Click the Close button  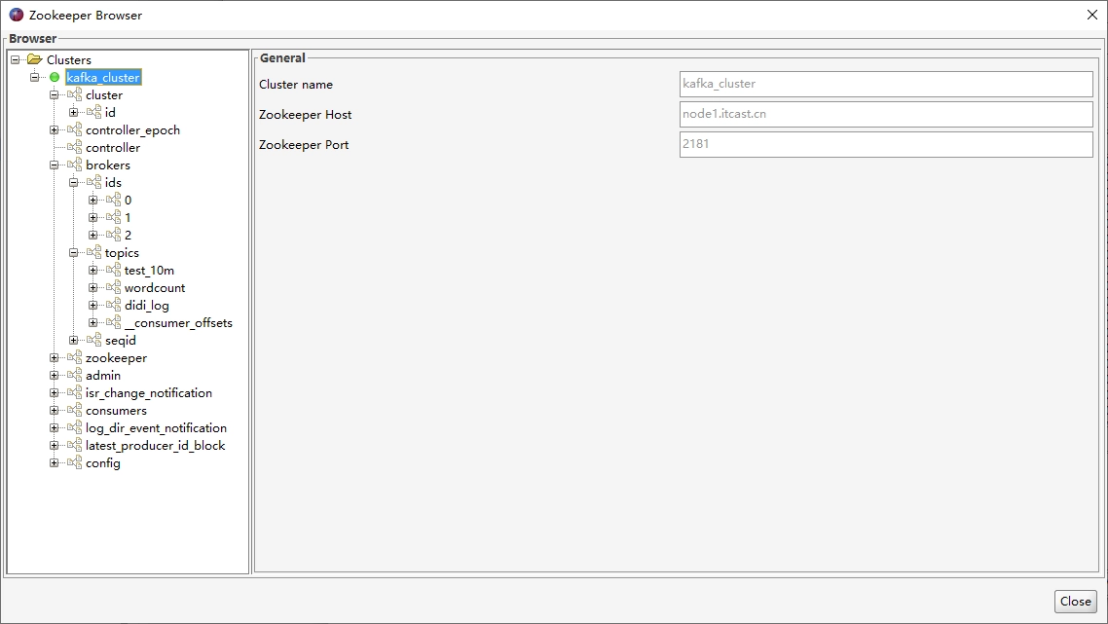pos(1076,602)
